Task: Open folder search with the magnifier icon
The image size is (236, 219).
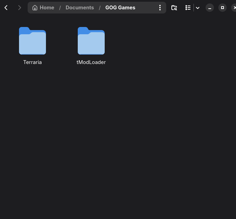Action: [174, 8]
